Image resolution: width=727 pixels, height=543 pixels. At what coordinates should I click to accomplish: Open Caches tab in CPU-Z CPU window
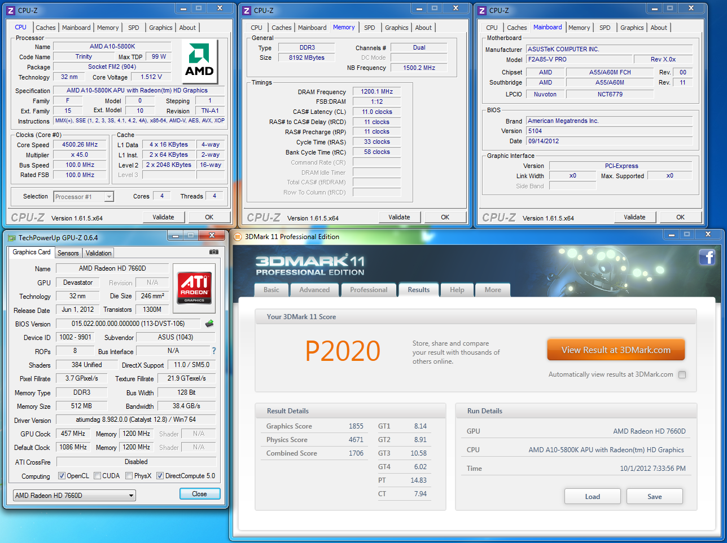46,28
